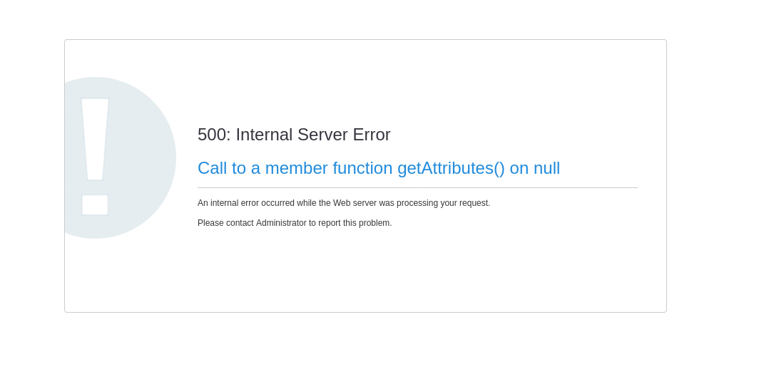This screenshot has width=759, height=374.
Task: Click the '500' status code number
Action: (211, 135)
